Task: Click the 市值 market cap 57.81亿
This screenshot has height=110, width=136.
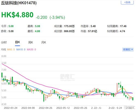Action: [x=92, y=31]
